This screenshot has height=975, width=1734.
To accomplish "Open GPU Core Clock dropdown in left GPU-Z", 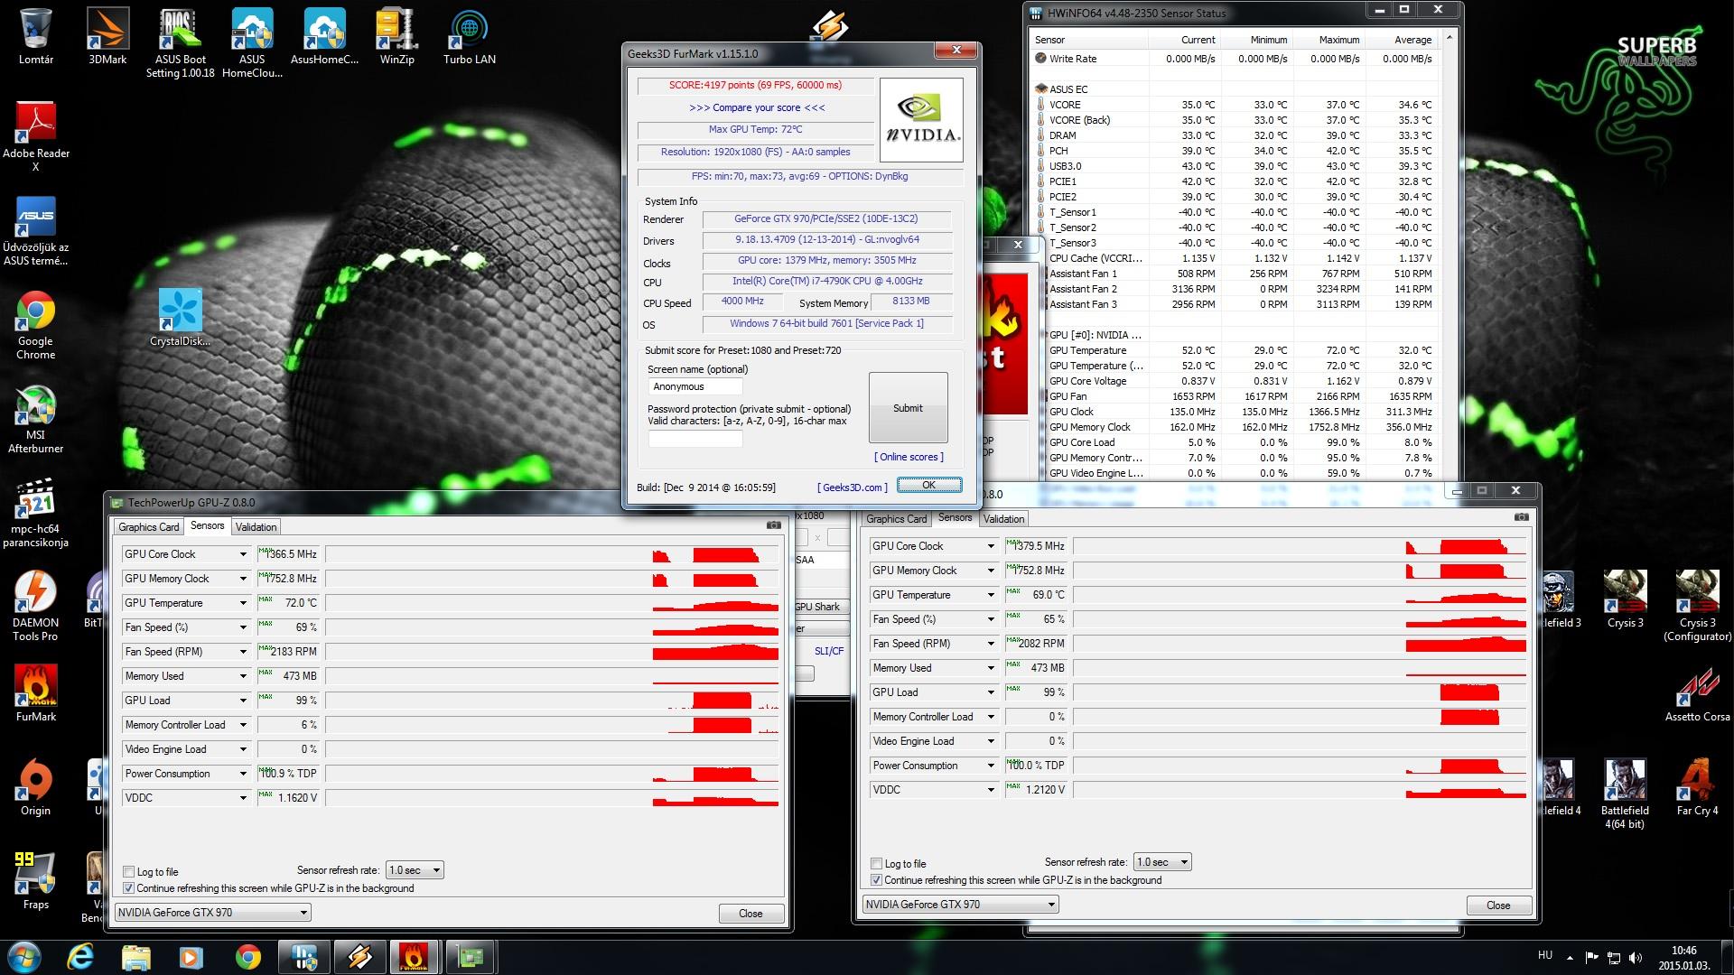I will point(243,554).
